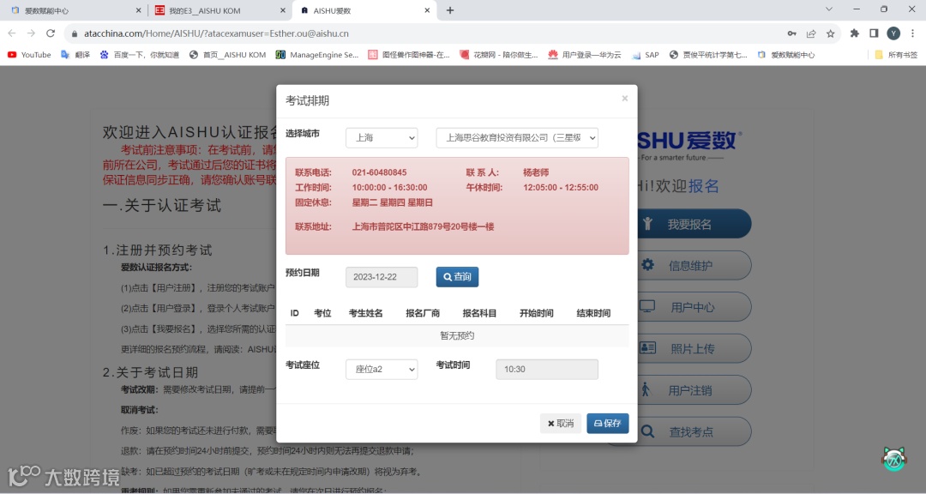Open ManageEngine bookmark

317,55
